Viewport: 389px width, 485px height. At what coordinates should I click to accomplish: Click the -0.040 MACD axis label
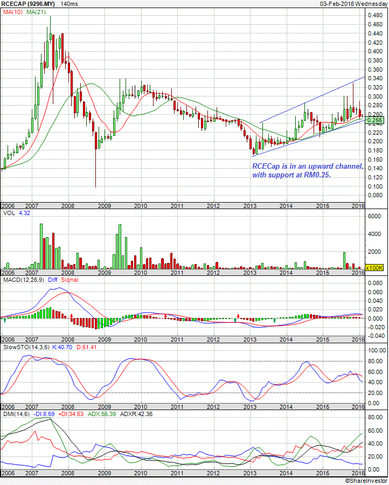click(375, 336)
